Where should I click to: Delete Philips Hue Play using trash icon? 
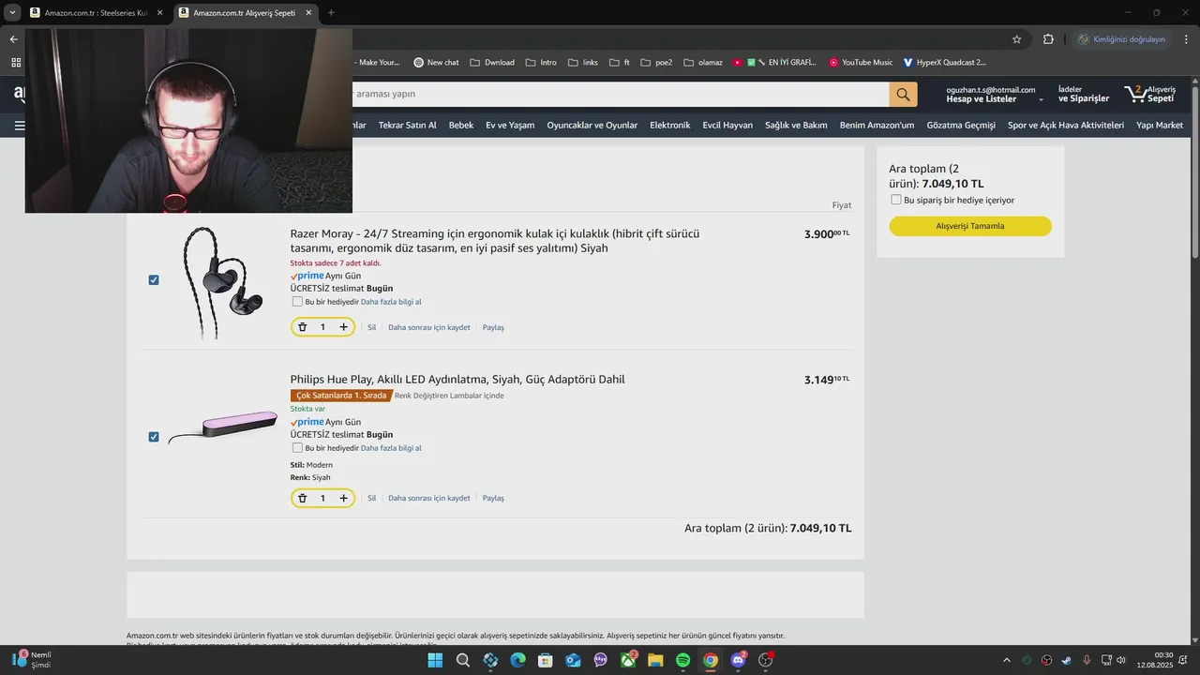click(x=302, y=498)
